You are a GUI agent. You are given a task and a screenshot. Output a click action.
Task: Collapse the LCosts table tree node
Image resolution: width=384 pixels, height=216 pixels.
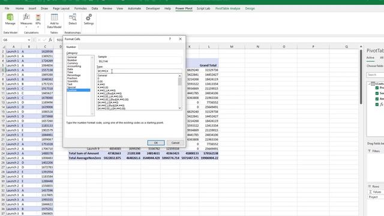tap(369, 84)
